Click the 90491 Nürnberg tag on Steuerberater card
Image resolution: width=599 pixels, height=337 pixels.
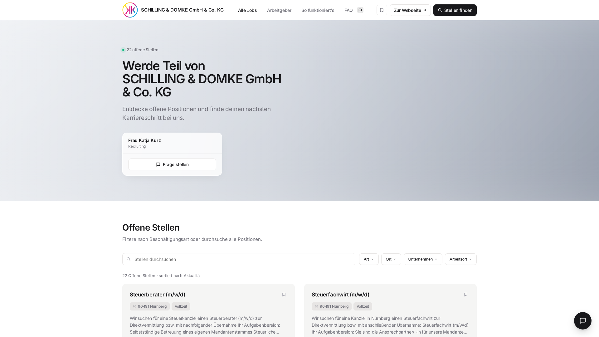[150, 306]
